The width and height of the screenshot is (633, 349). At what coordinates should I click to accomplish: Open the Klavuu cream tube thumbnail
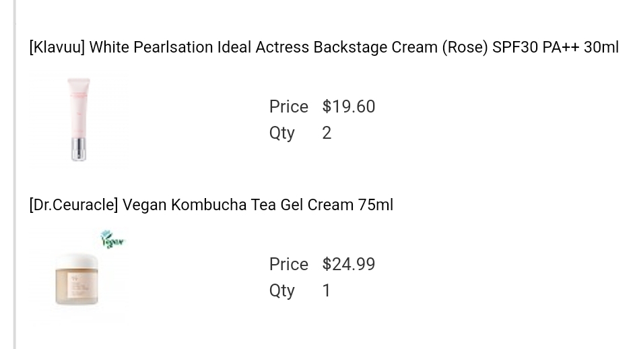point(79,119)
